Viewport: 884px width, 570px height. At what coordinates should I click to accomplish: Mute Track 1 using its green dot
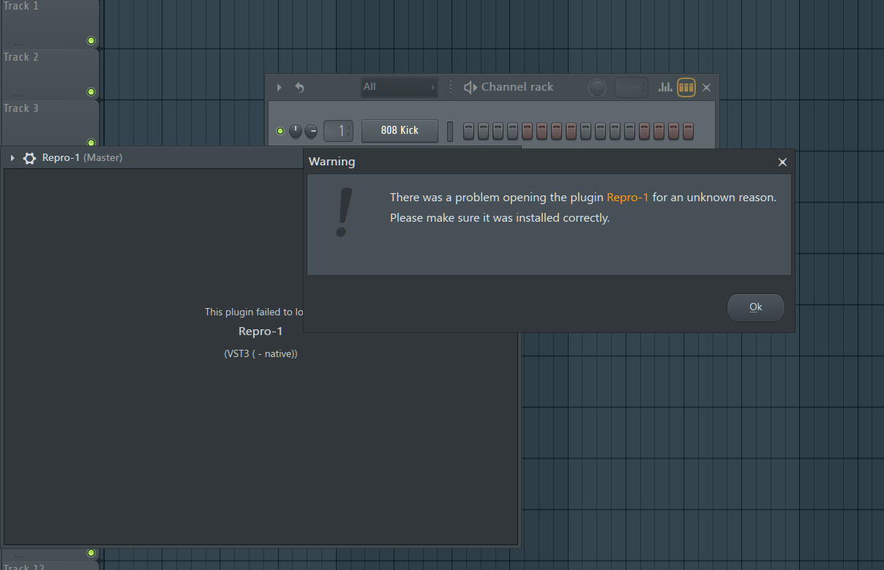click(91, 40)
